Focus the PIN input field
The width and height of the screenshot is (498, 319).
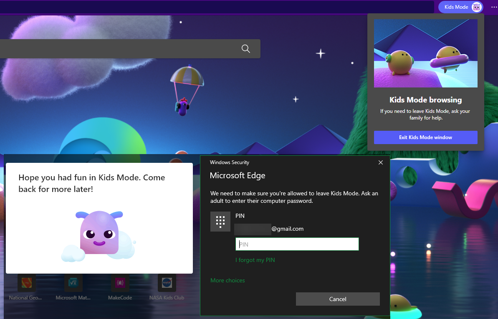(x=297, y=244)
